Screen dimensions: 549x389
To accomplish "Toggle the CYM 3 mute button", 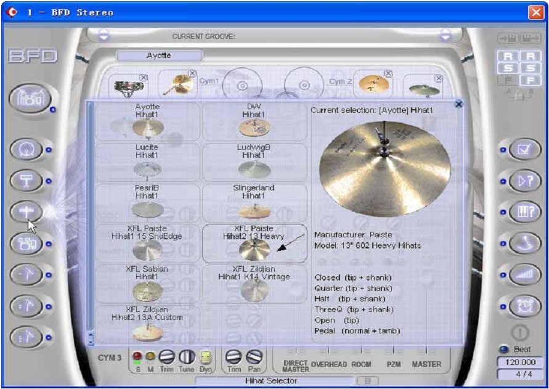I will tap(150, 356).
